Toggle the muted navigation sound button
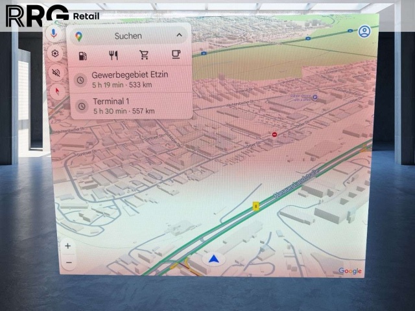415x311 pixels. pyautogui.click(x=56, y=73)
